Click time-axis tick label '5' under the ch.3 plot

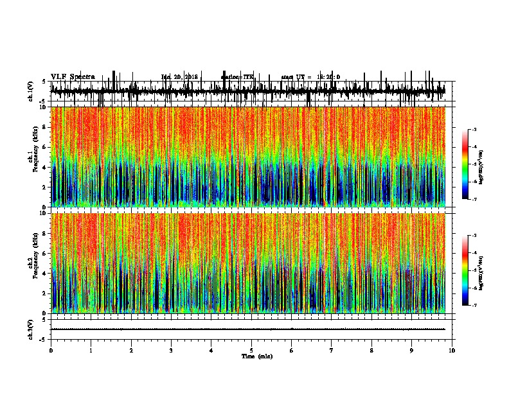[251, 351]
